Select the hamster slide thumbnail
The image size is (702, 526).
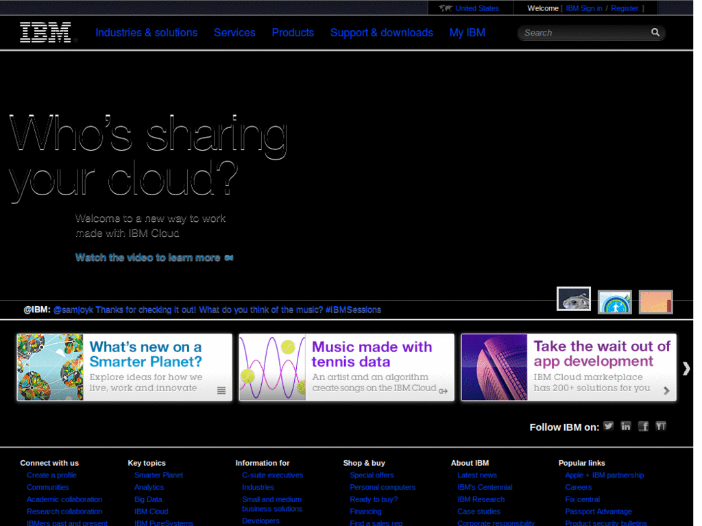click(x=574, y=299)
